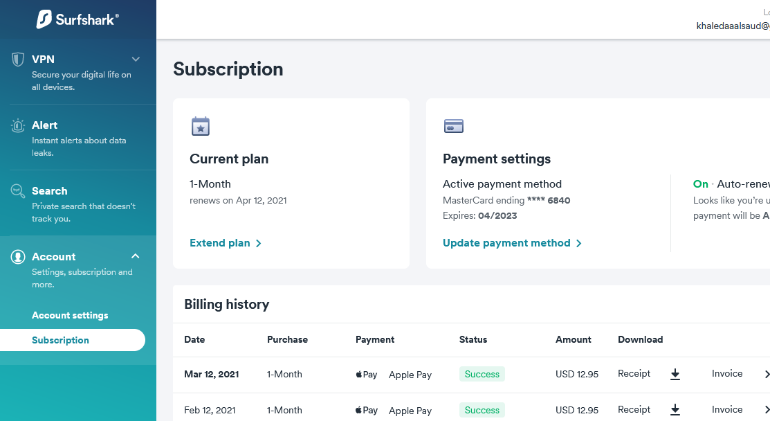770x421 pixels.
Task: Click Receipt link for Mar 12, 2021
Action: 634,374
